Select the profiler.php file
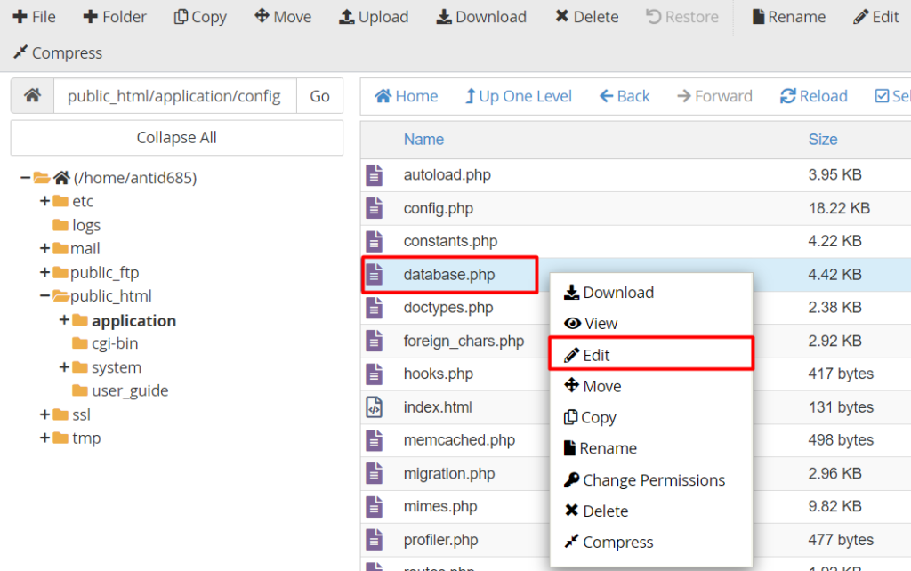Image resolution: width=911 pixels, height=571 pixels. pyautogui.click(x=440, y=540)
